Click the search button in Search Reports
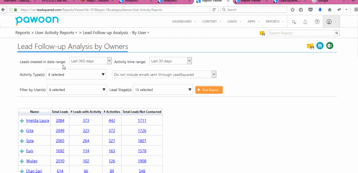Screen dimensions: 358x173 [x=337, y=33]
